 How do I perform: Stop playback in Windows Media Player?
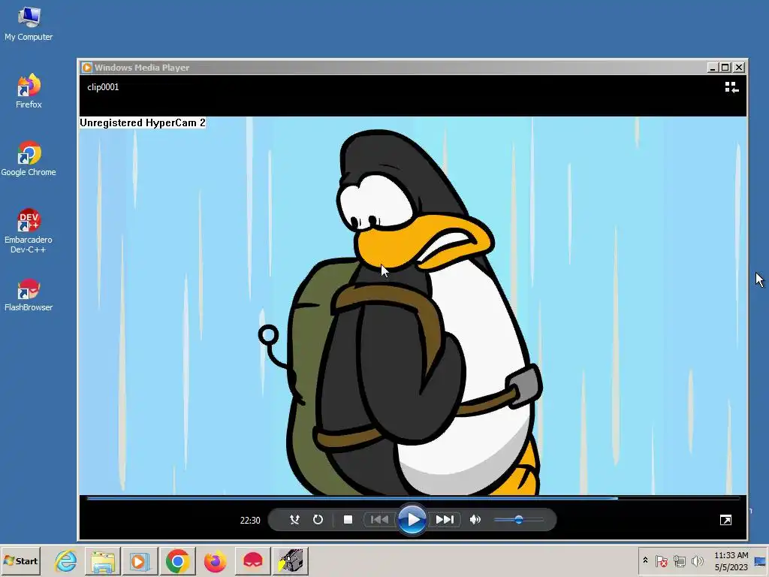pos(348,519)
